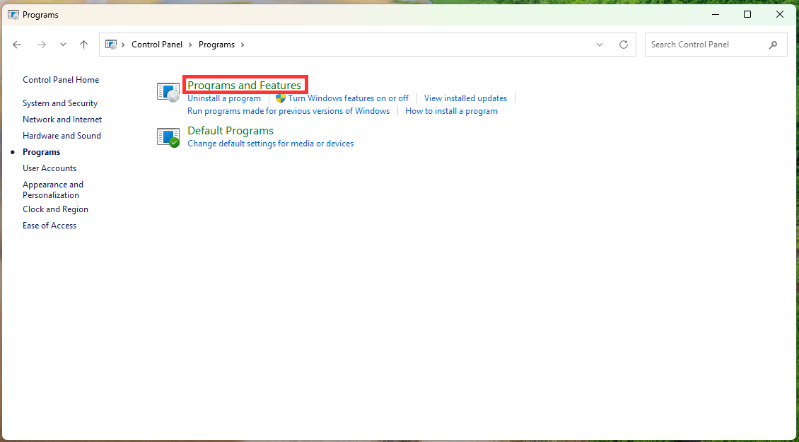Expand the chevron before Control Panel breadcrumb
The height and width of the screenshot is (442, 799).
123,45
